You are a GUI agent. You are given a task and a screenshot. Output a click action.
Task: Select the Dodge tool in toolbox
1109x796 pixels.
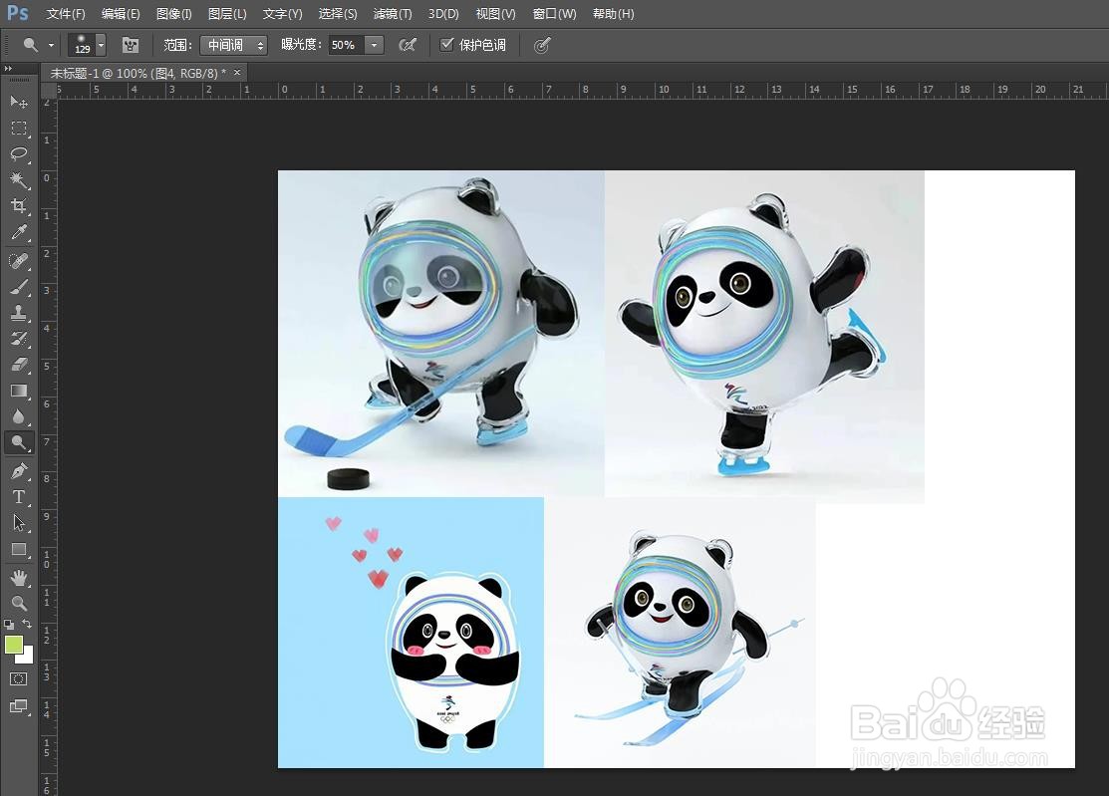(19, 443)
